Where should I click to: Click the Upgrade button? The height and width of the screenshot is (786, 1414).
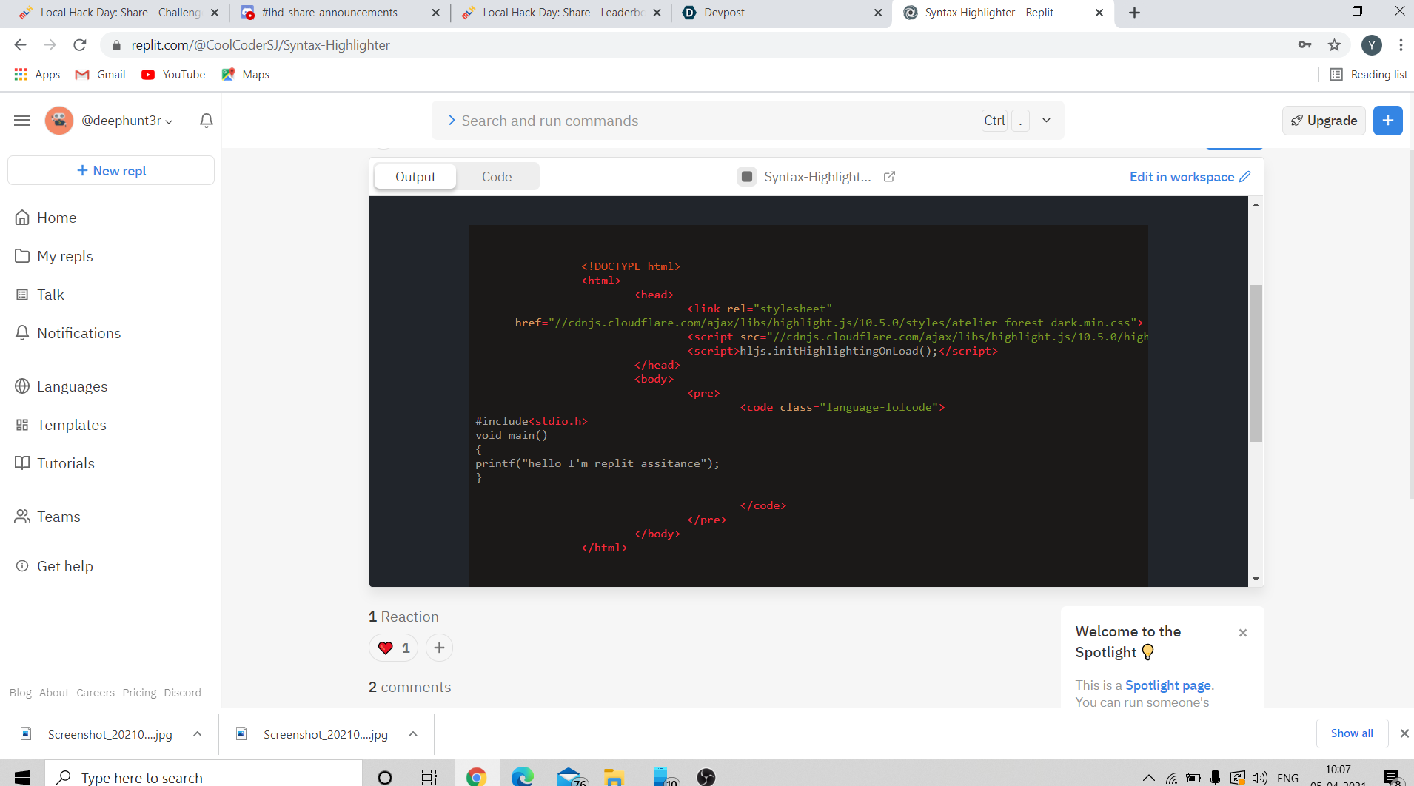pyautogui.click(x=1324, y=121)
